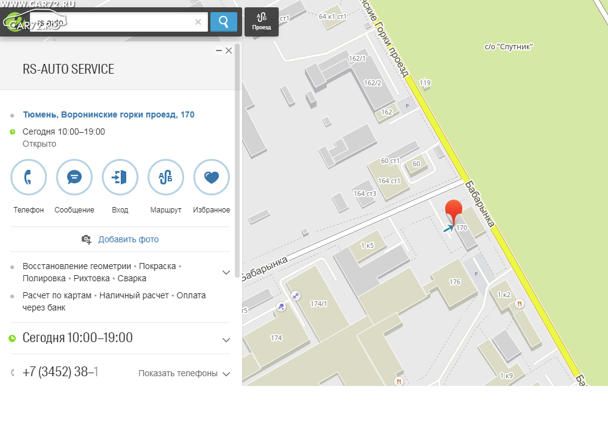Click building label 64 к1 ст1 on the map
Viewport: 608px width, 431px height.
click(332, 16)
